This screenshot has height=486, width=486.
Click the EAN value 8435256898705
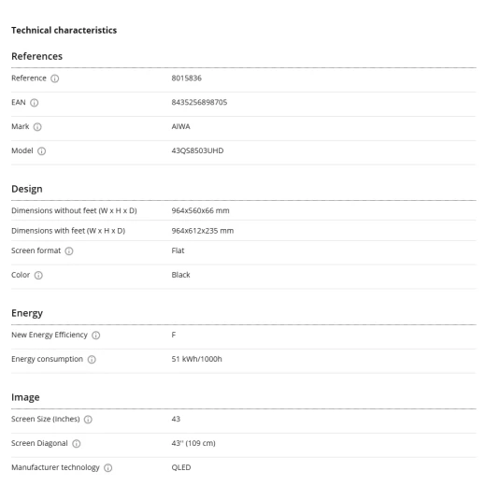coord(199,102)
